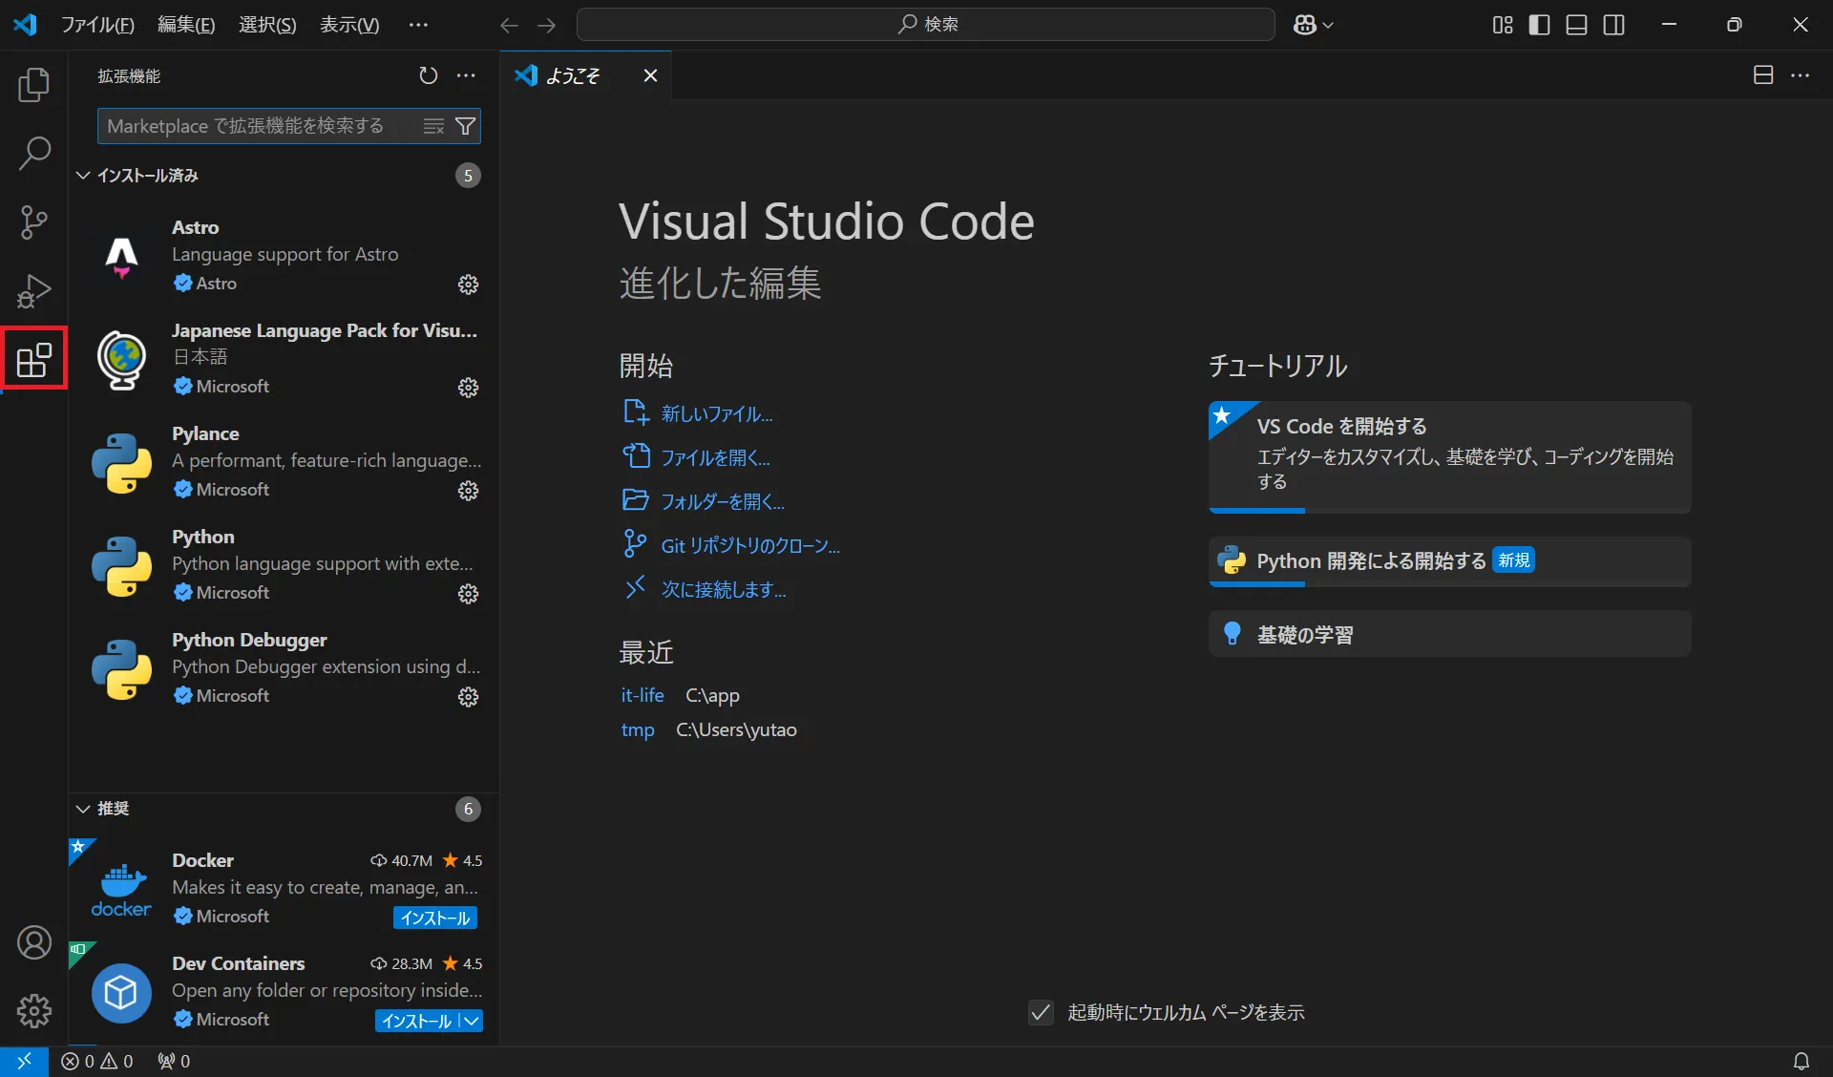Open manage gear for Pylance extension
The image size is (1833, 1077).
coord(468,491)
